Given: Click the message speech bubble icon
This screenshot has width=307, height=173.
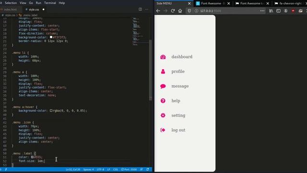Looking at the screenshot, I should click(x=163, y=86).
